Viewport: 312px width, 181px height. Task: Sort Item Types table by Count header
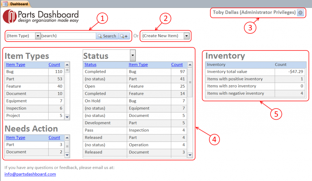54,65
